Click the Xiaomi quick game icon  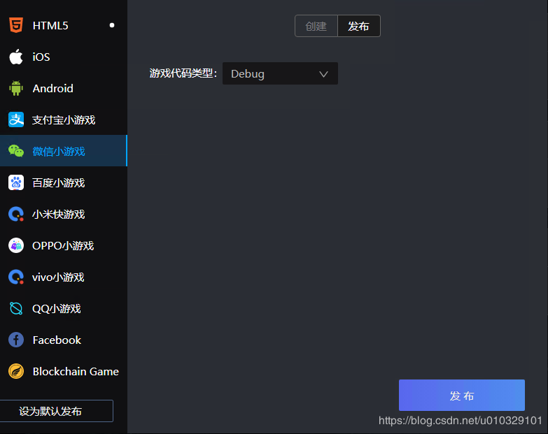point(15,215)
